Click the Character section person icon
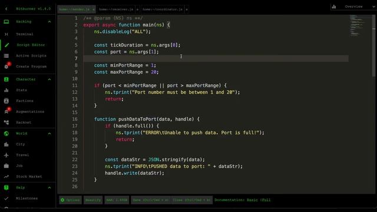The image size is (377, 212). pos(6,79)
